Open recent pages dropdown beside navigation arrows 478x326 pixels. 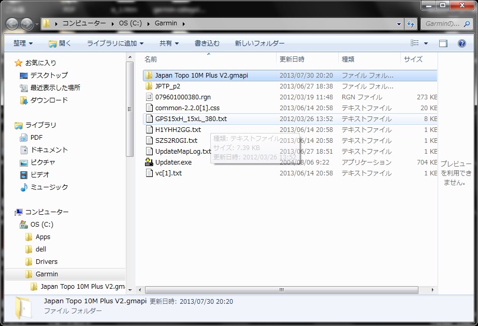click(37, 24)
